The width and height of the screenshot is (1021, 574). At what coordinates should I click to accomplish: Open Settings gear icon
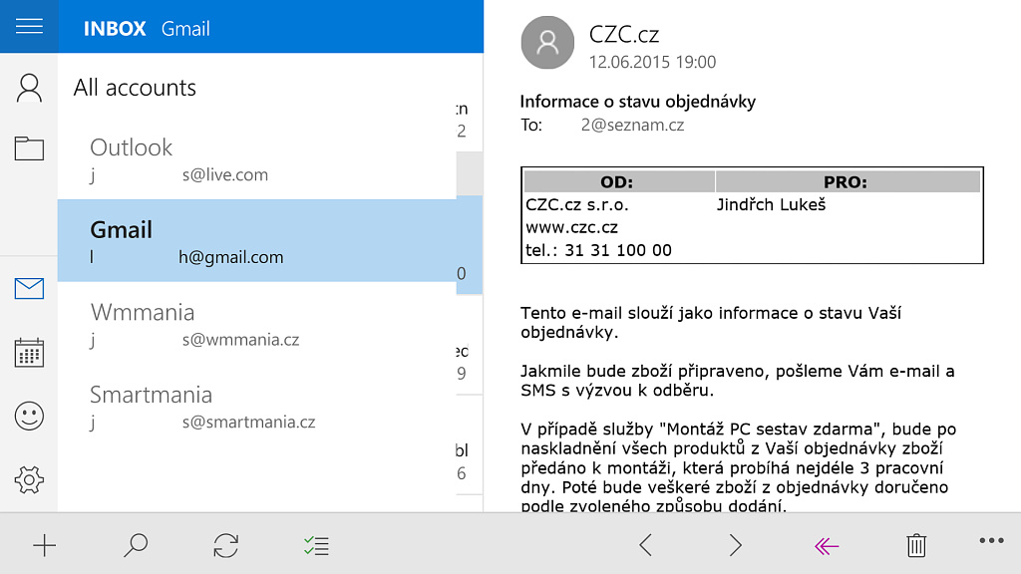(29, 479)
